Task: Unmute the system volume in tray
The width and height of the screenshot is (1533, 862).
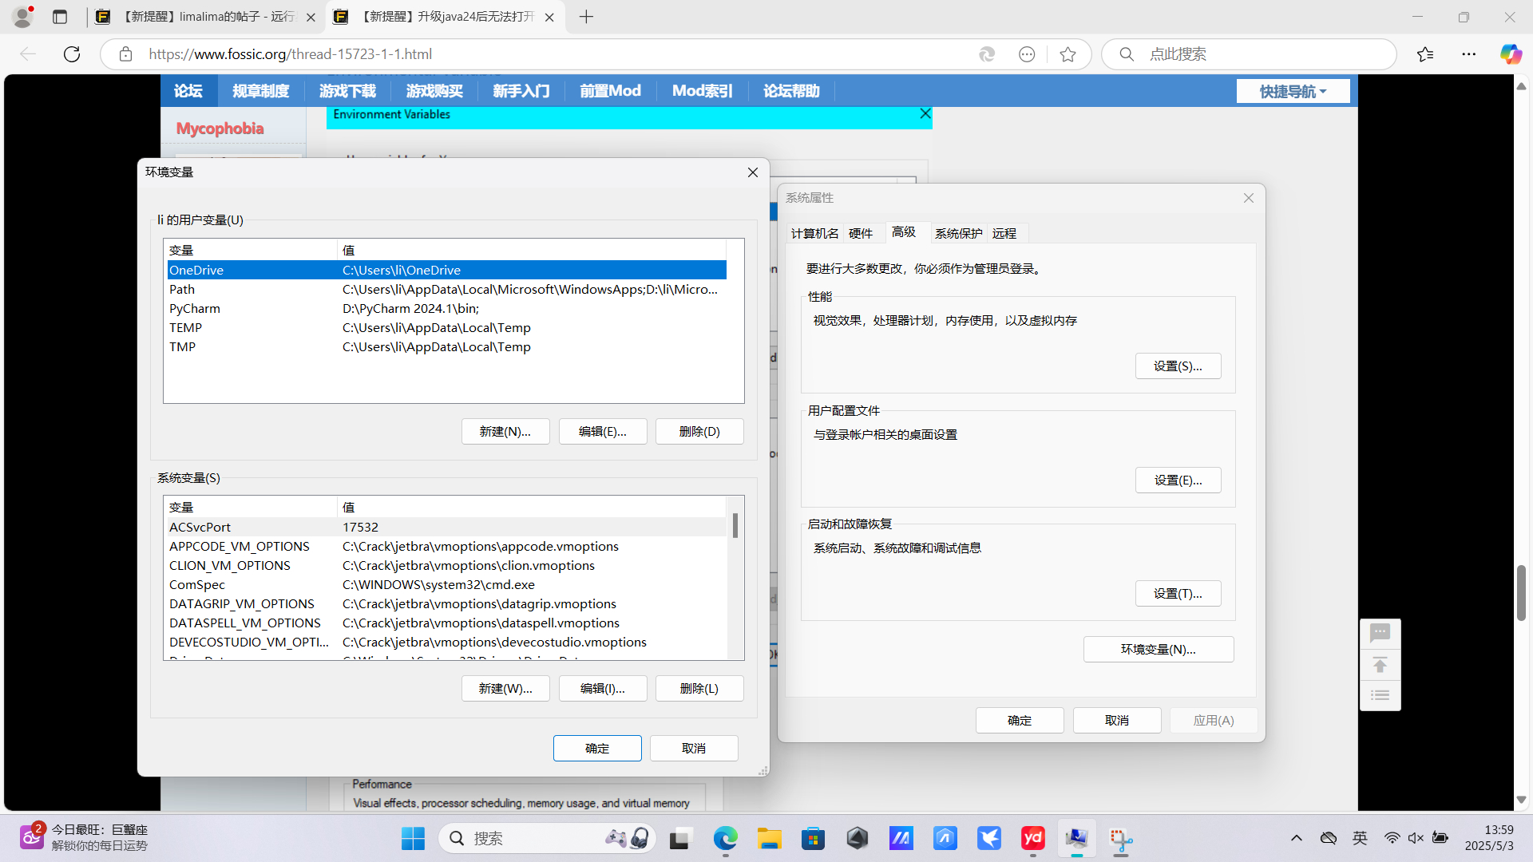Action: (1416, 838)
